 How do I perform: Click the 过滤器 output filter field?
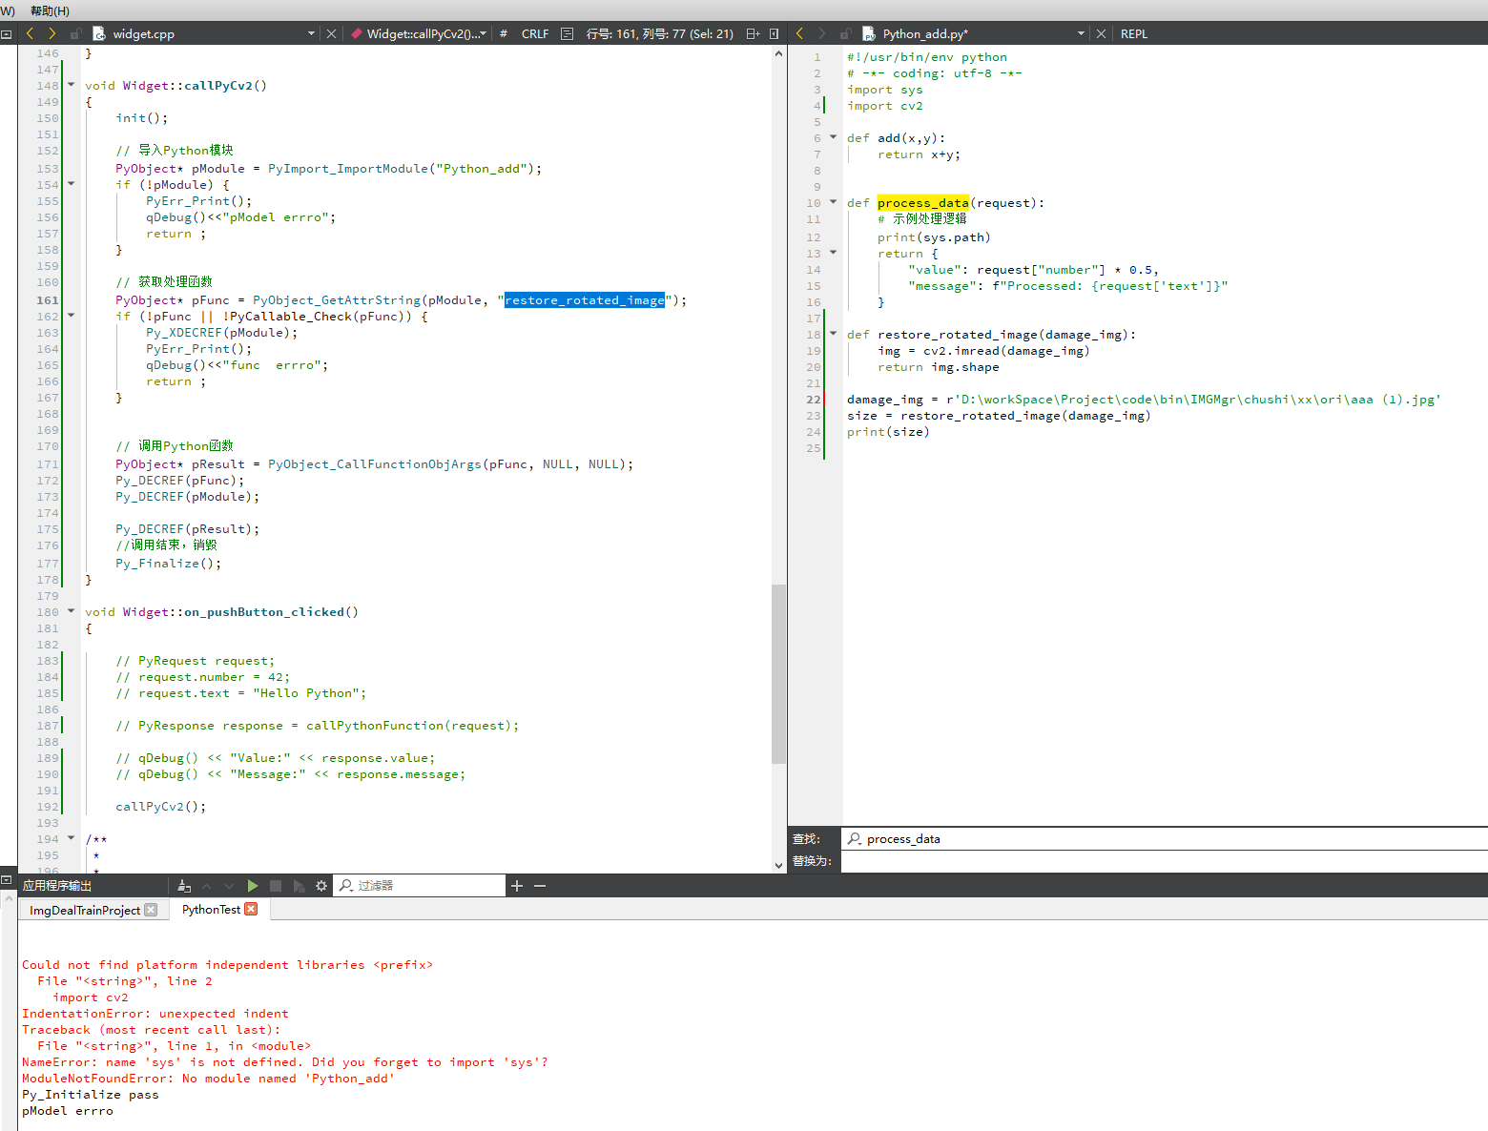[x=420, y=886]
